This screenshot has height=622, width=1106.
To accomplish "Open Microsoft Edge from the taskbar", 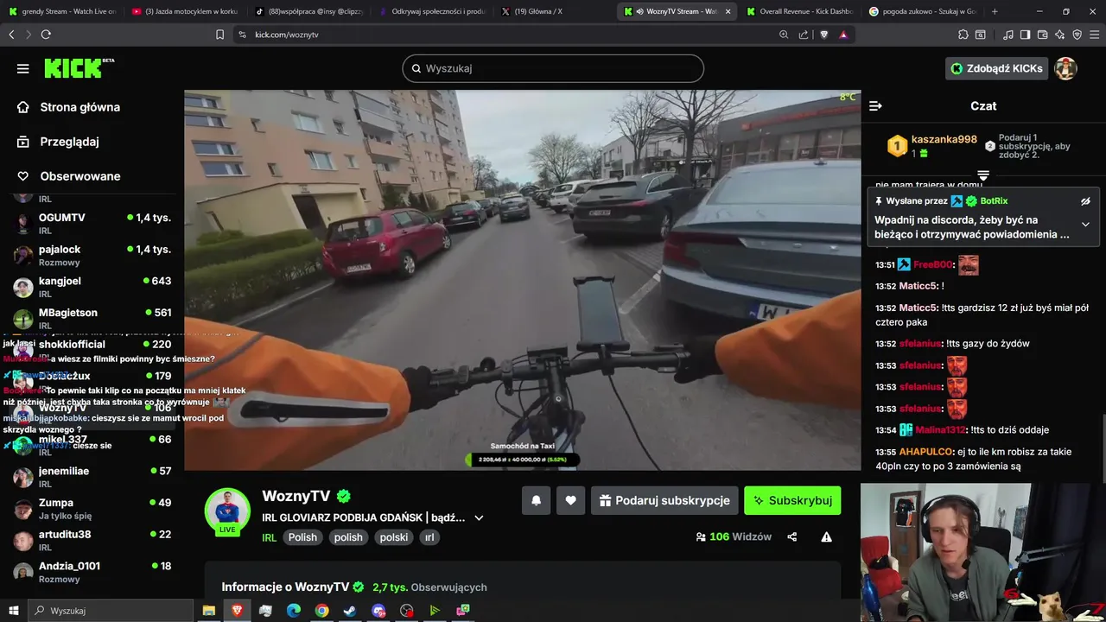I will pyautogui.click(x=294, y=611).
